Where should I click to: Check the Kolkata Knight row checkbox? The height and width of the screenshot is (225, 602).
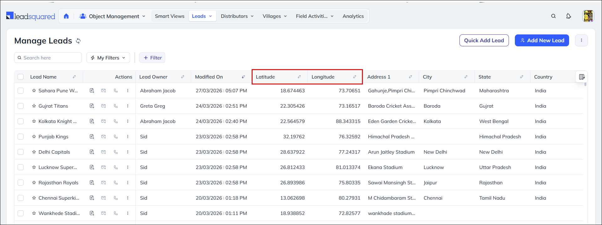[21, 121]
